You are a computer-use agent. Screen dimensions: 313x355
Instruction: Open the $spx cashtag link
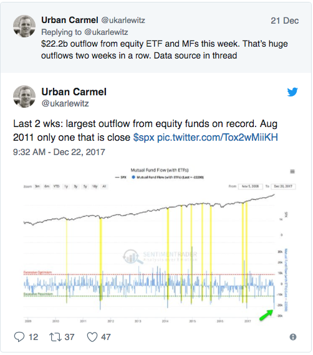coord(143,137)
